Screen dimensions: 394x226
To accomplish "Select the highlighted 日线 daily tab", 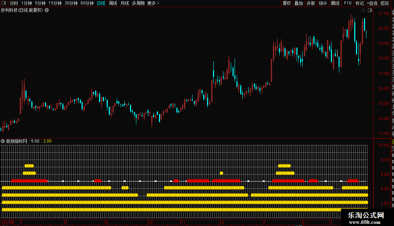I will point(101,3).
